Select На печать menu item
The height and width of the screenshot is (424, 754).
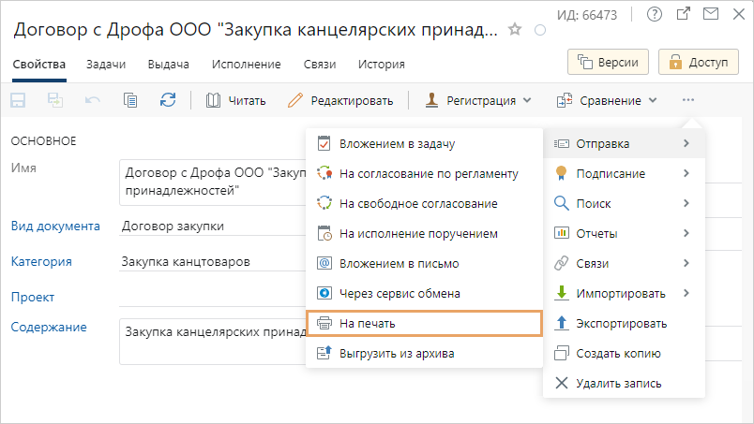pos(424,323)
